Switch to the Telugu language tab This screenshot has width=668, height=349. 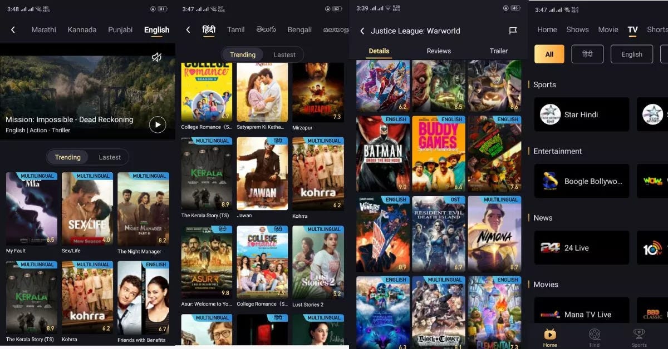pyautogui.click(x=266, y=29)
